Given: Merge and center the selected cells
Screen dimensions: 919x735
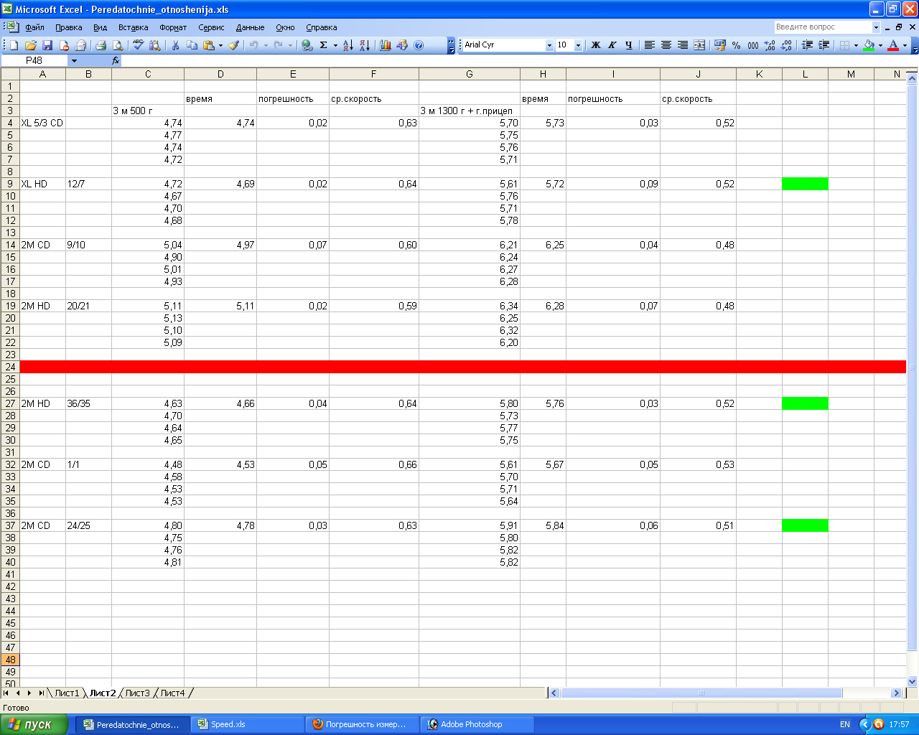Looking at the screenshot, I should [x=699, y=45].
